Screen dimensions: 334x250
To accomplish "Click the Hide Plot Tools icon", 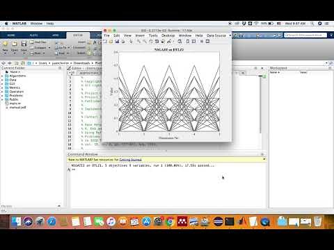I will 202,42.
